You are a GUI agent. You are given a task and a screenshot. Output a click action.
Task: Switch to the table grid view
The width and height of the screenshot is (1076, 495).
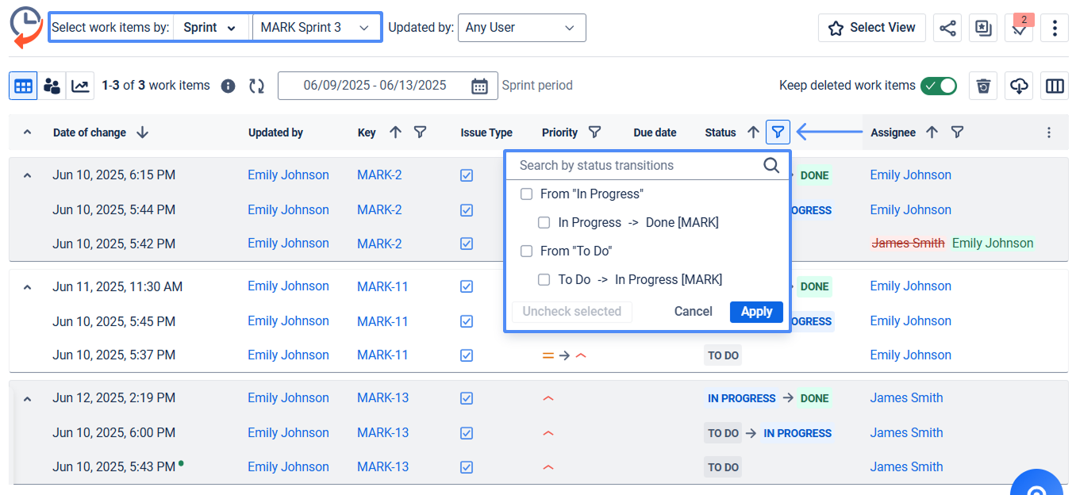(x=23, y=86)
